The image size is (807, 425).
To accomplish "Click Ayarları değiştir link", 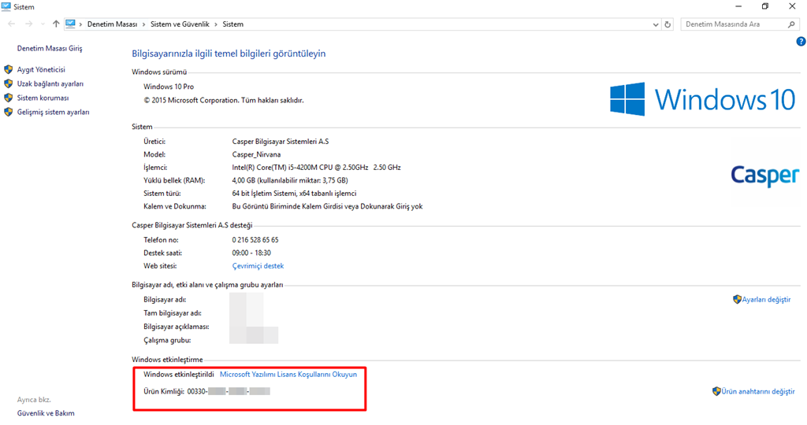I will (766, 300).
